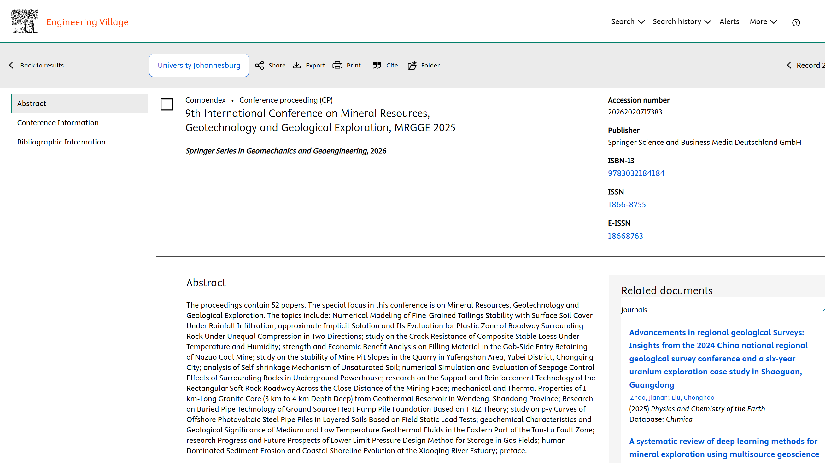Tick the record selection checkbox

click(167, 104)
